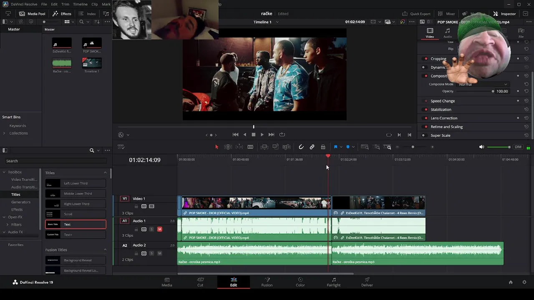
Task: Mute Audio 1 track M button
Action: tap(159, 229)
